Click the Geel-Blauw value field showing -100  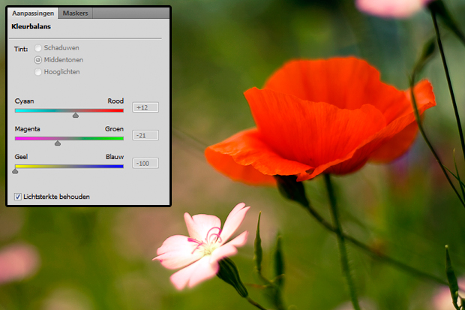145,163
